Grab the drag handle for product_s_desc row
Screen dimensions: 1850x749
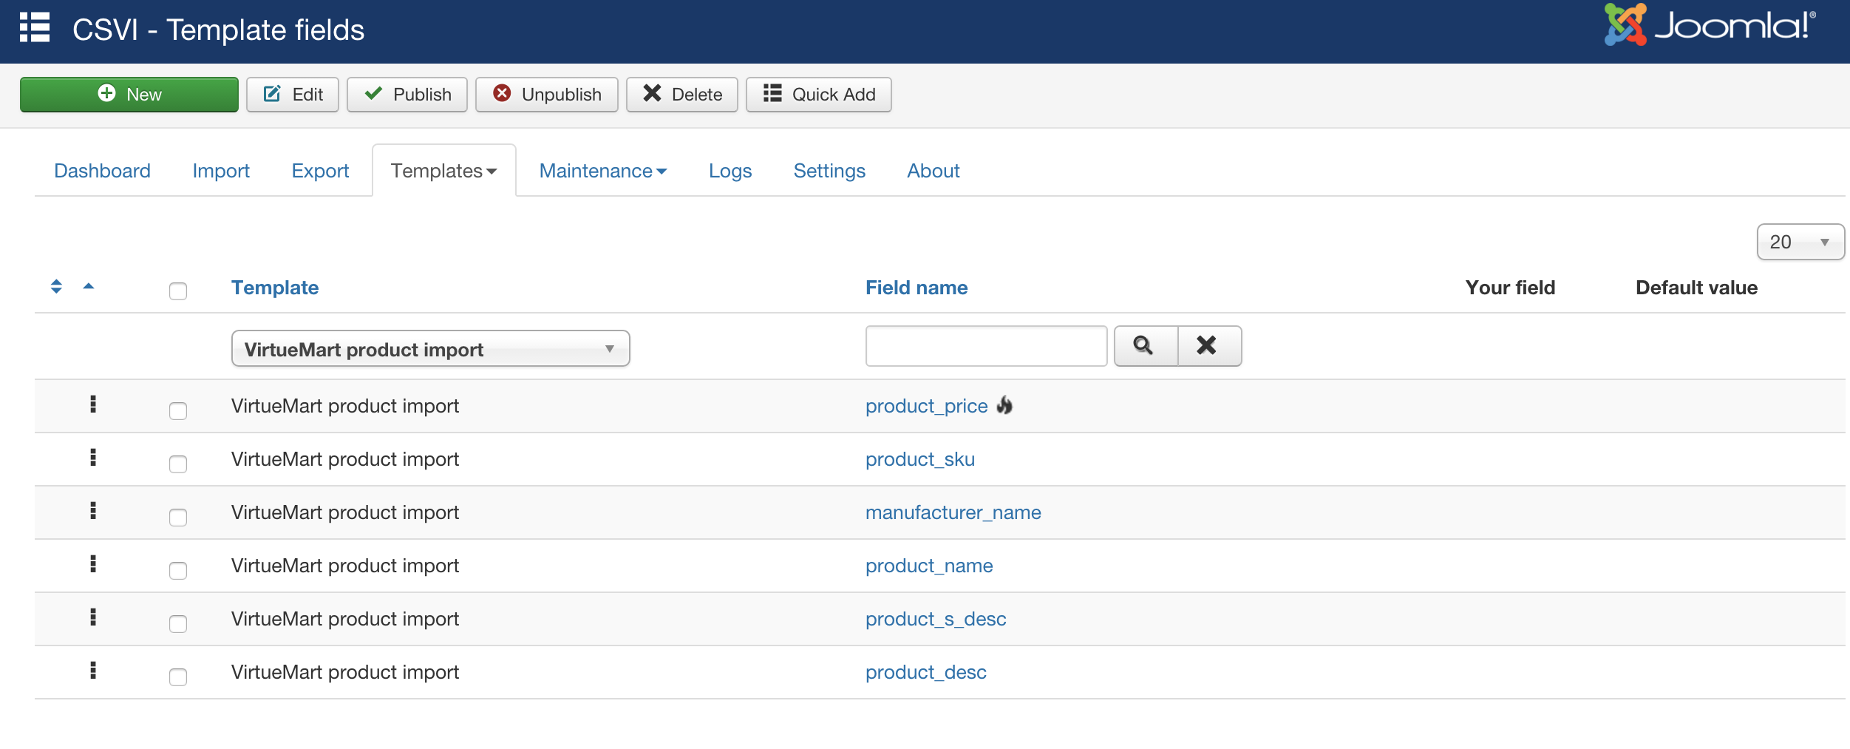[93, 617]
